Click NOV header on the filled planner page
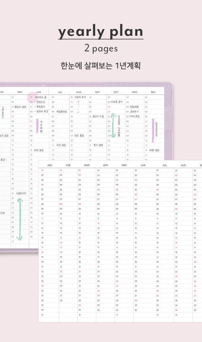The height and width of the screenshot is (342, 202). pyautogui.click(x=135, y=92)
